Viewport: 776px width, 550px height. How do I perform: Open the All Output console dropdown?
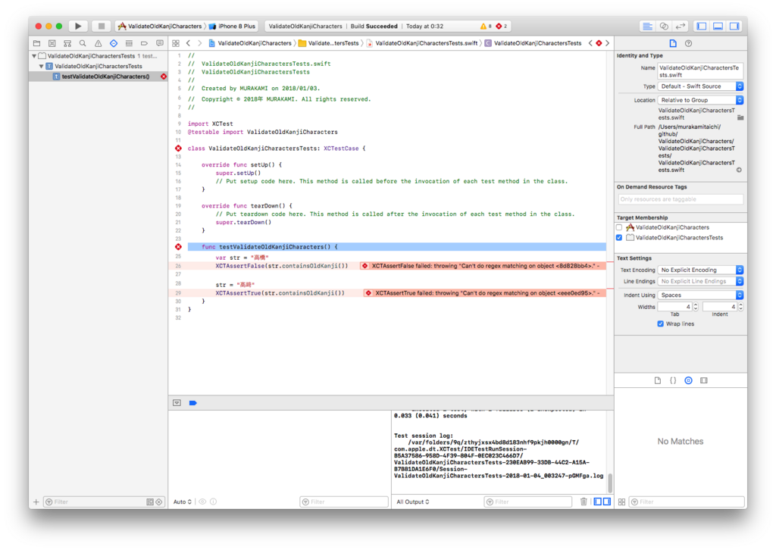[413, 502]
